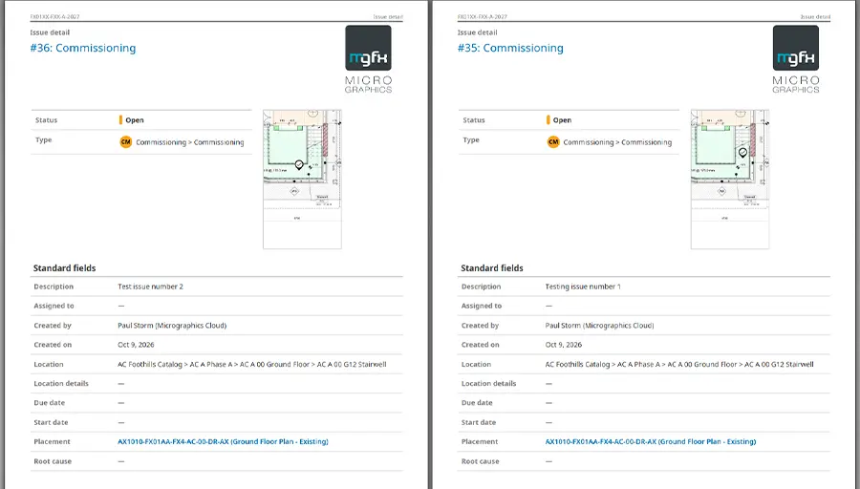860x489 pixels.
Task: Click the 'Oct 9, 2026' created date on issue #36
Action: point(136,345)
